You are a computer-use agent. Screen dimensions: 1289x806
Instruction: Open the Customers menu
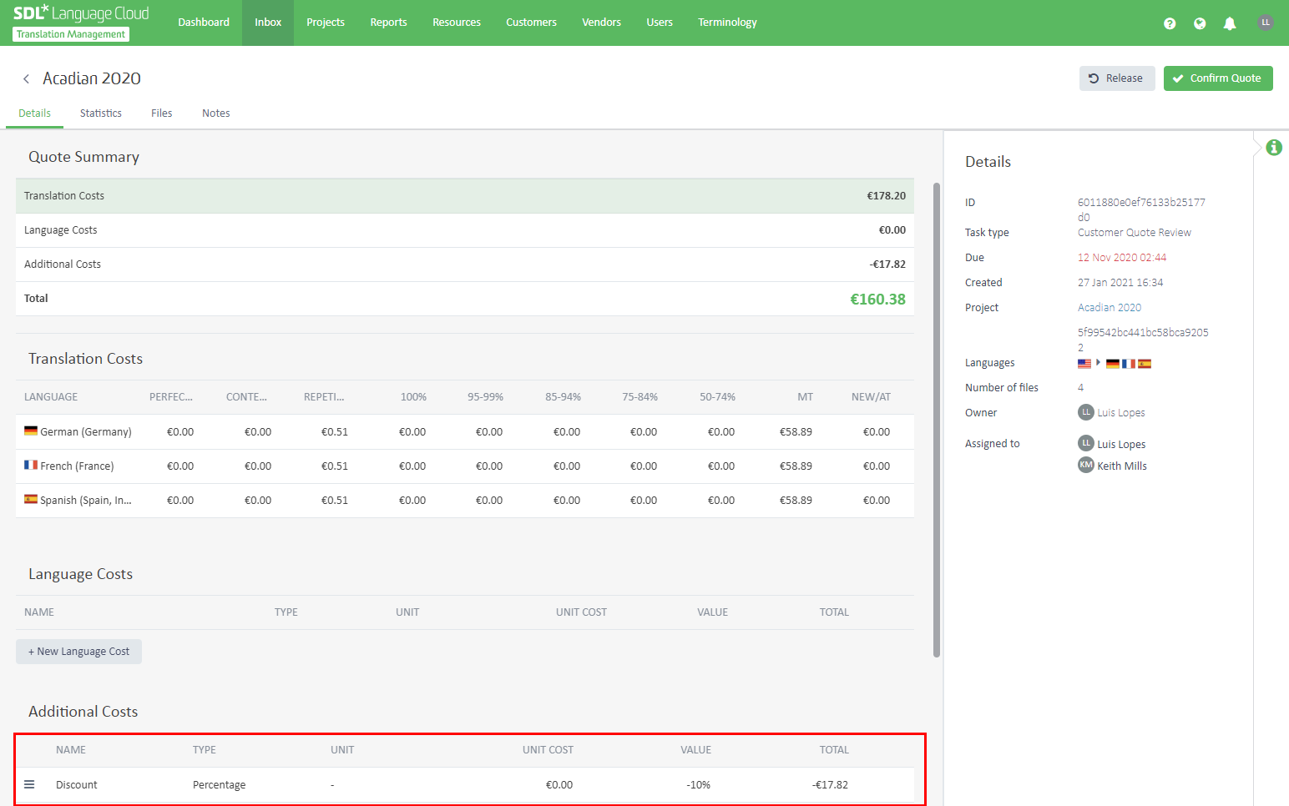click(531, 23)
